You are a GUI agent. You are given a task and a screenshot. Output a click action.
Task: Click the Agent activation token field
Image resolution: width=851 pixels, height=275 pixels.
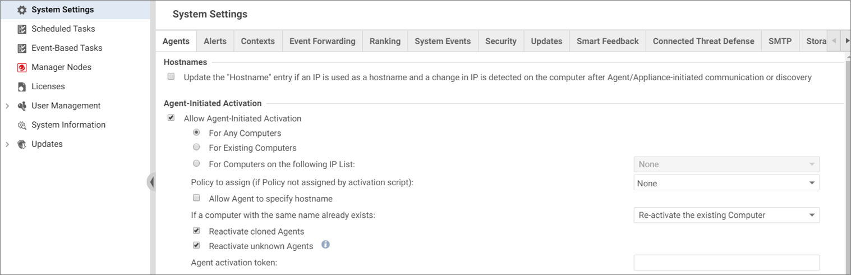tap(726, 263)
